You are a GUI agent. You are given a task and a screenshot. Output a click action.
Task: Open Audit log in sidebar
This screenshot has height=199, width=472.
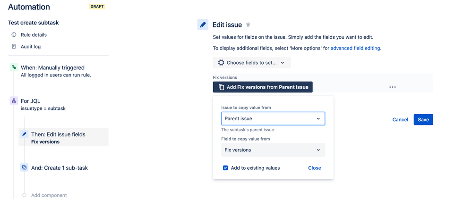pos(31,47)
